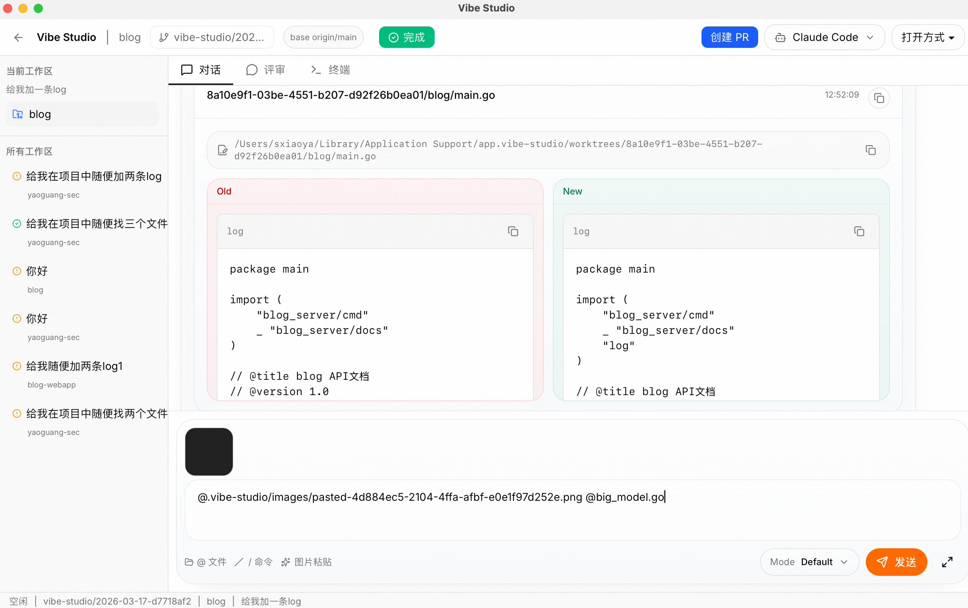This screenshot has height=608, width=968.
Task: Click blog-webapp label under 给我随便加两条log1
Action: click(x=51, y=384)
